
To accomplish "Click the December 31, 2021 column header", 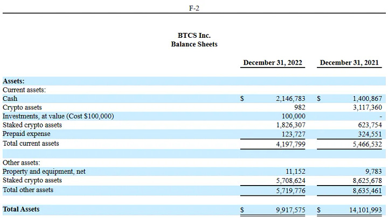I will [x=349, y=63].
